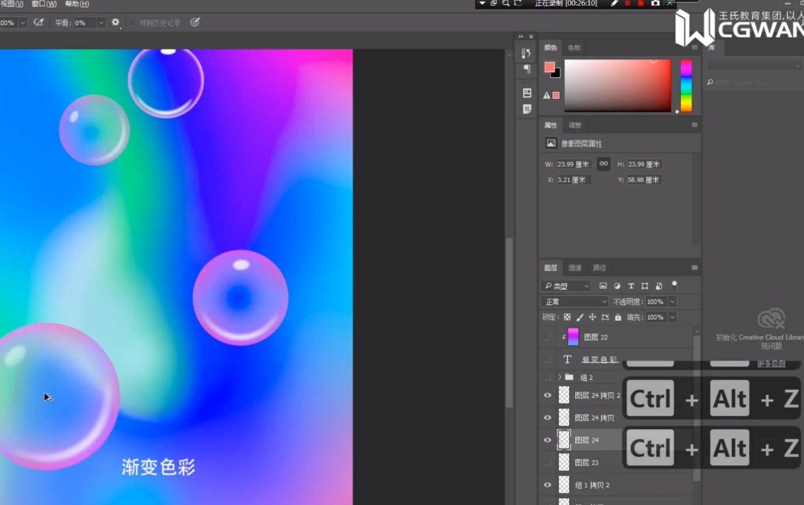This screenshot has height=505, width=804.
Task: Switch to the 通道 channels tab
Action: pyautogui.click(x=574, y=268)
